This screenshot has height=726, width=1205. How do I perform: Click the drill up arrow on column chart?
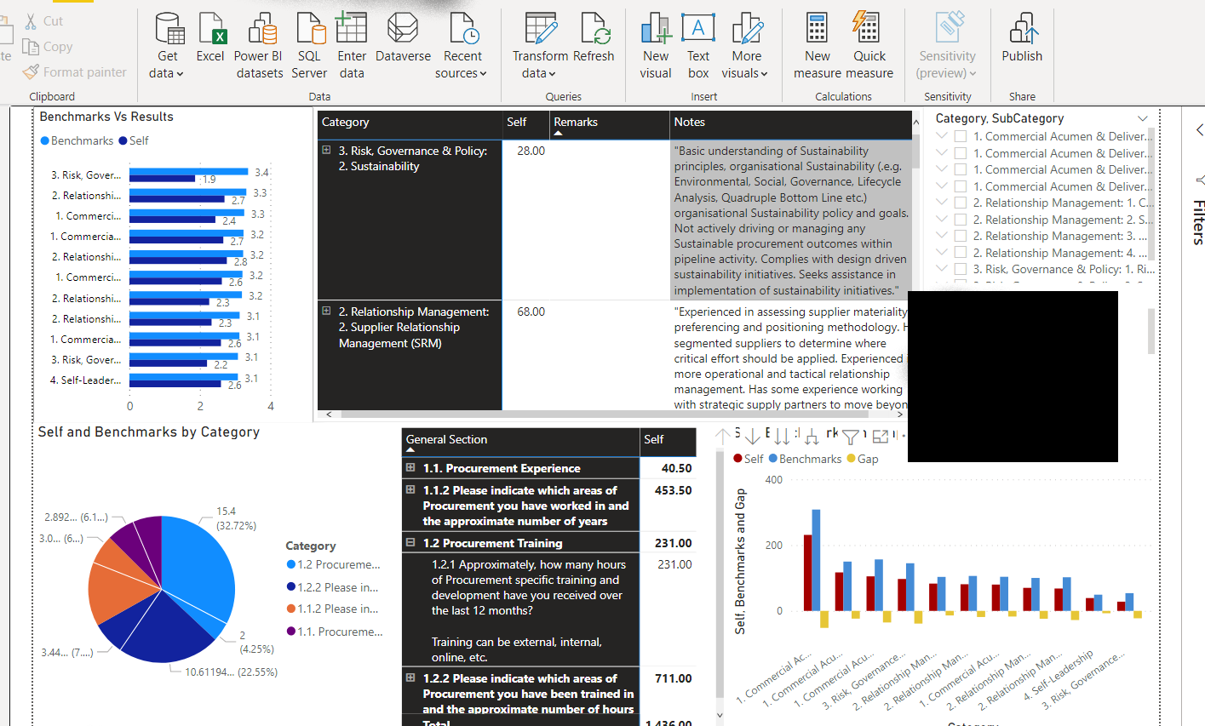point(723,437)
